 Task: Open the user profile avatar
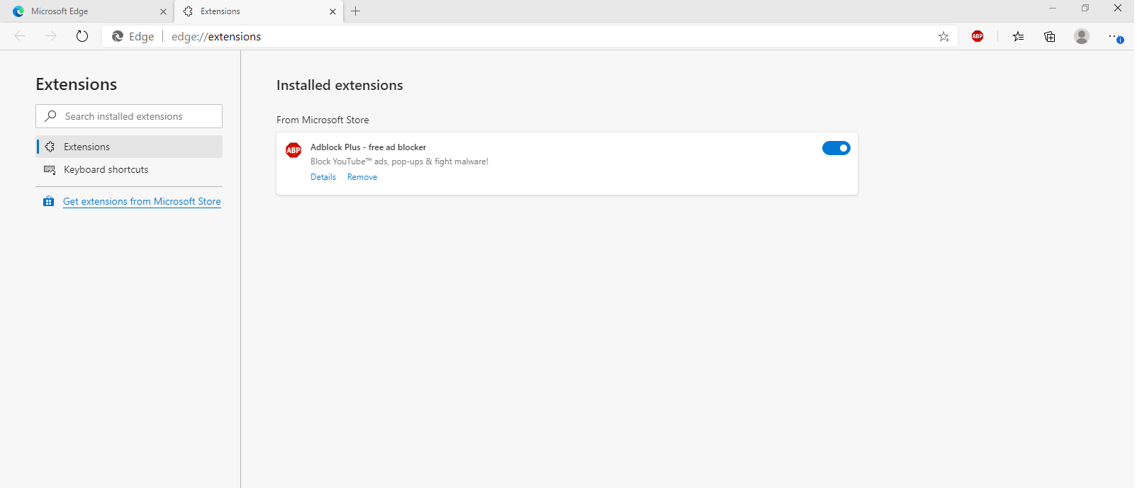(x=1081, y=36)
